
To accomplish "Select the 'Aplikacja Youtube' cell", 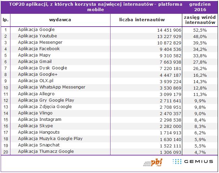I will coord(37,36).
